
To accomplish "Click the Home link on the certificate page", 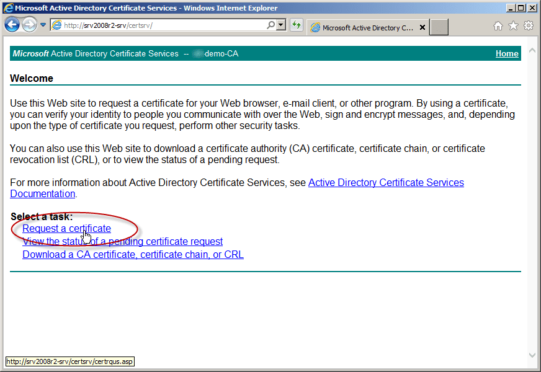I will tap(507, 53).
